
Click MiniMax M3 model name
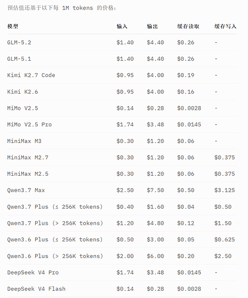tap(24, 141)
